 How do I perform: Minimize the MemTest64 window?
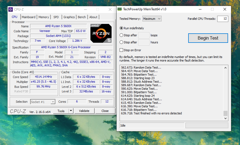tap(200, 9)
